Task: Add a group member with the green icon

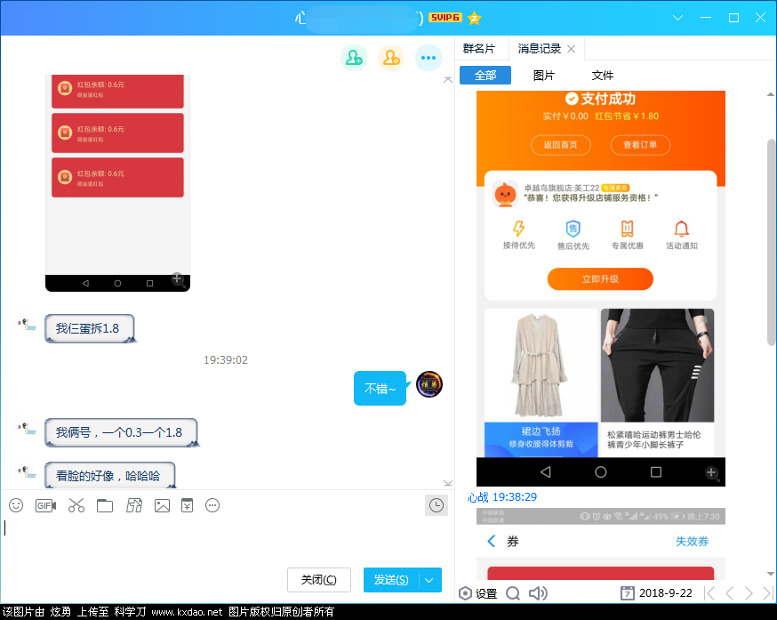Action: (354, 57)
